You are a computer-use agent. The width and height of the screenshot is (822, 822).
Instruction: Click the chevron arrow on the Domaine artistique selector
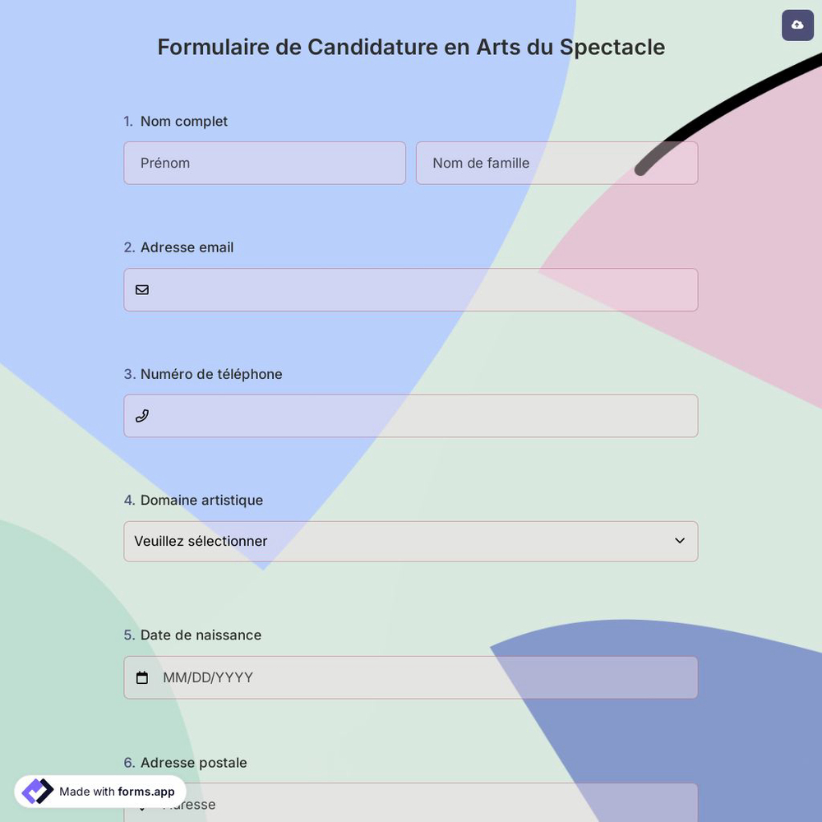[680, 541]
